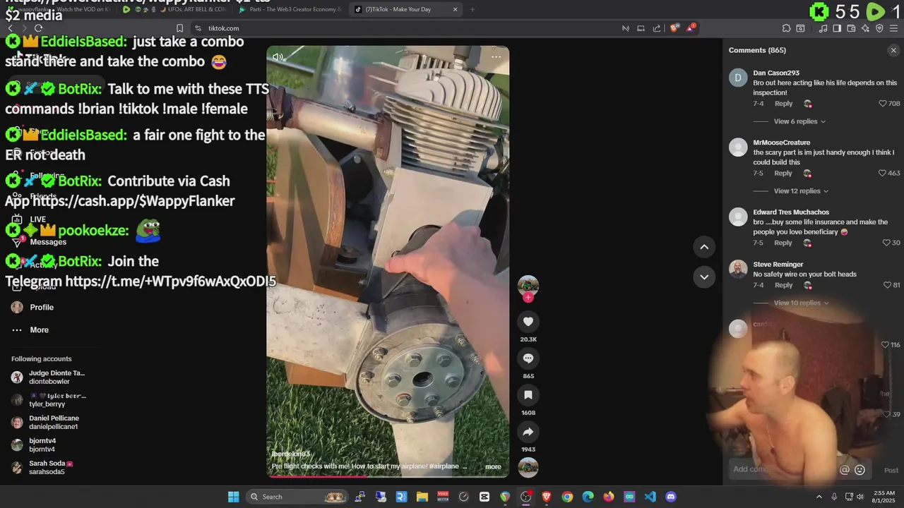Viewport: 904px width, 508px height.
Task: Go to the previous video
Action: coord(704,247)
